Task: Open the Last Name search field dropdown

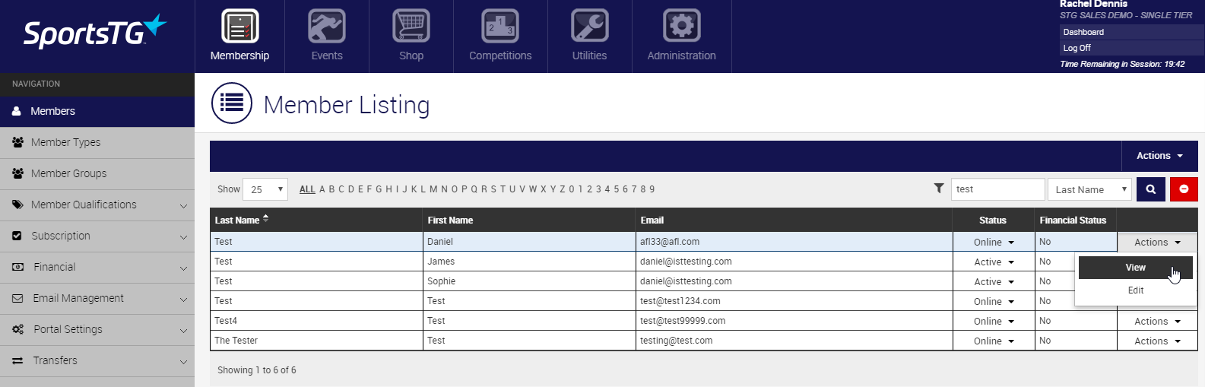Action: click(1089, 189)
